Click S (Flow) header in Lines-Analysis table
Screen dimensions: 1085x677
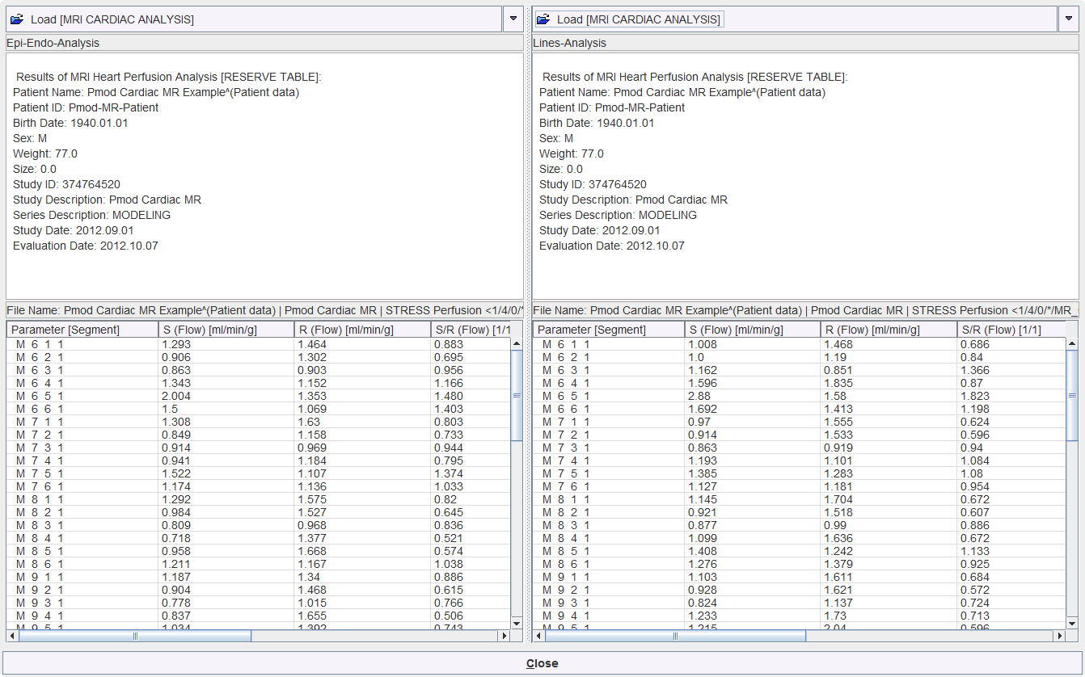[753, 330]
